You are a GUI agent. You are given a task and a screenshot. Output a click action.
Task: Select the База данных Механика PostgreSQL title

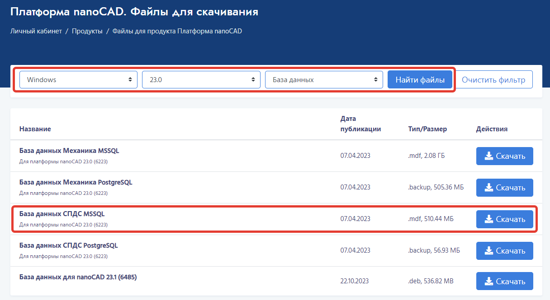pos(76,182)
